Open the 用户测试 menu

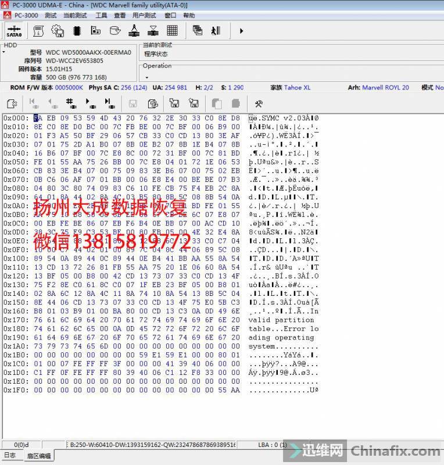click(x=144, y=16)
